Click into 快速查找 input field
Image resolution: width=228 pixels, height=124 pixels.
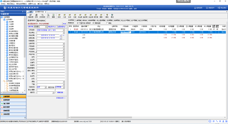[50, 41]
